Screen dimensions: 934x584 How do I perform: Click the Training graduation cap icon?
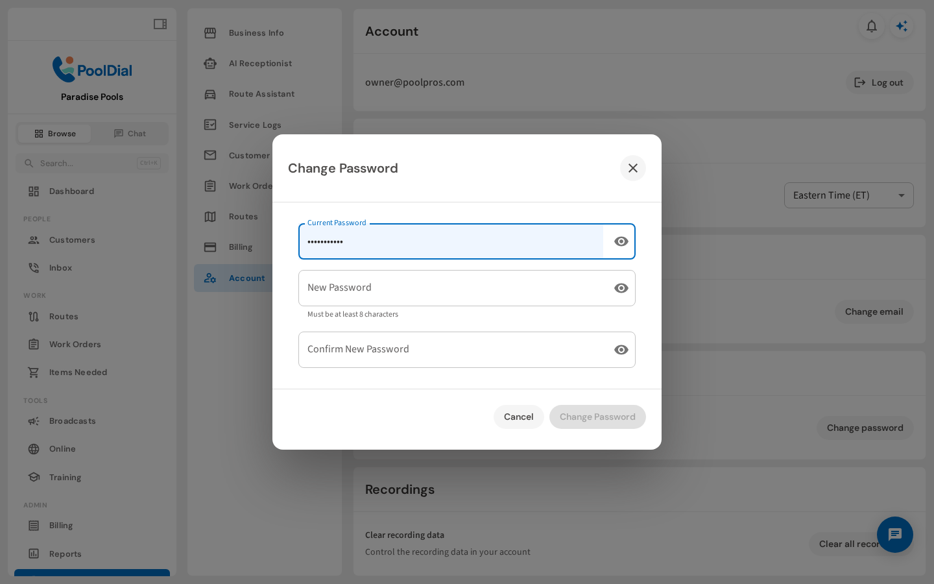coord(34,478)
